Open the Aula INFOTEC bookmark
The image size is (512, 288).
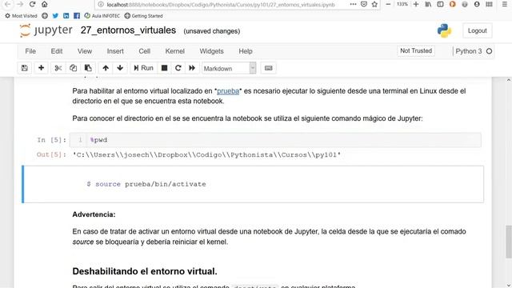tap(102, 16)
